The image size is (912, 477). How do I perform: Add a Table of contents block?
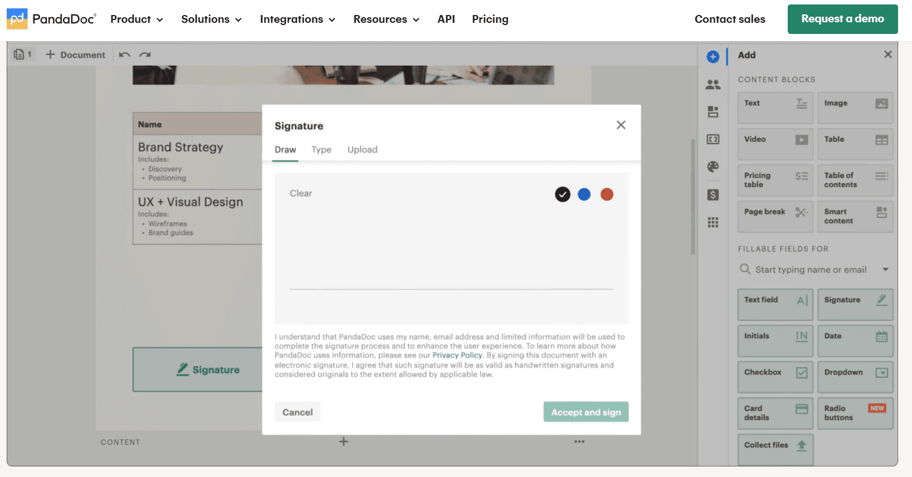click(855, 180)
